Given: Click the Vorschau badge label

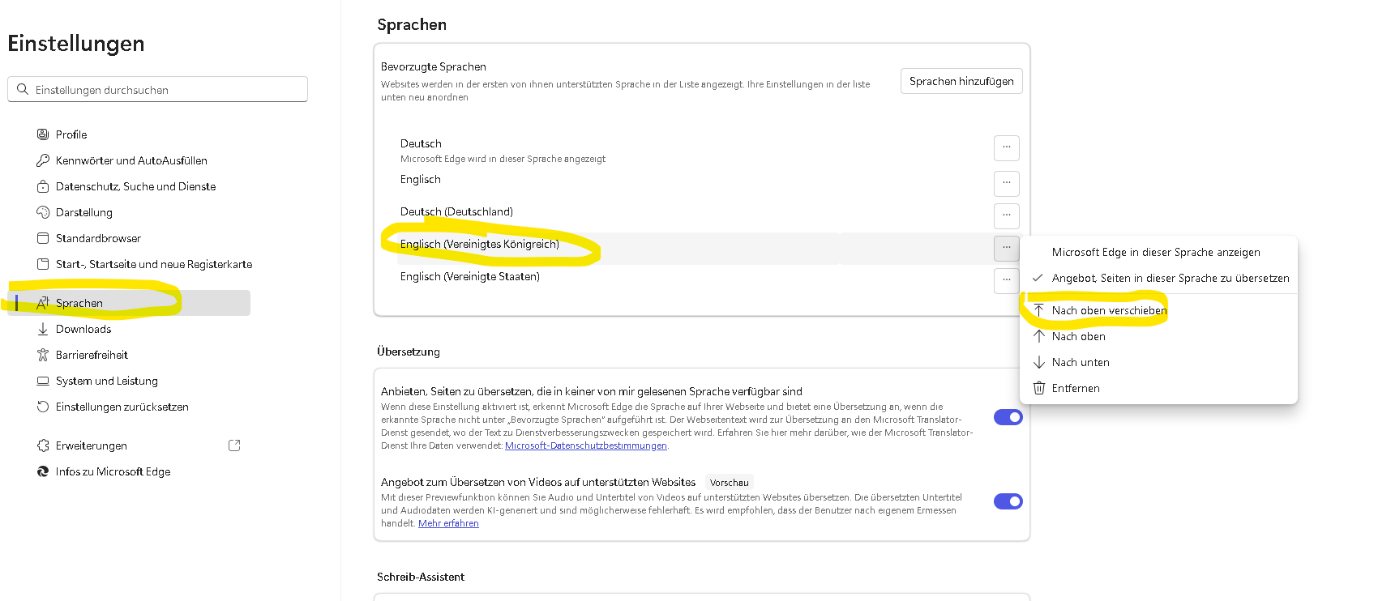Looking at the screenshot, I should point(730,482).
